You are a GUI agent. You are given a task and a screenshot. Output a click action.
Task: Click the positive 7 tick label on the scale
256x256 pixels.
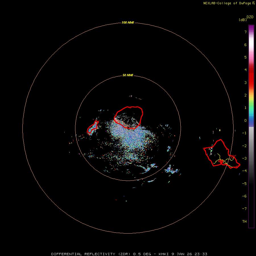(x=245, y=32)
